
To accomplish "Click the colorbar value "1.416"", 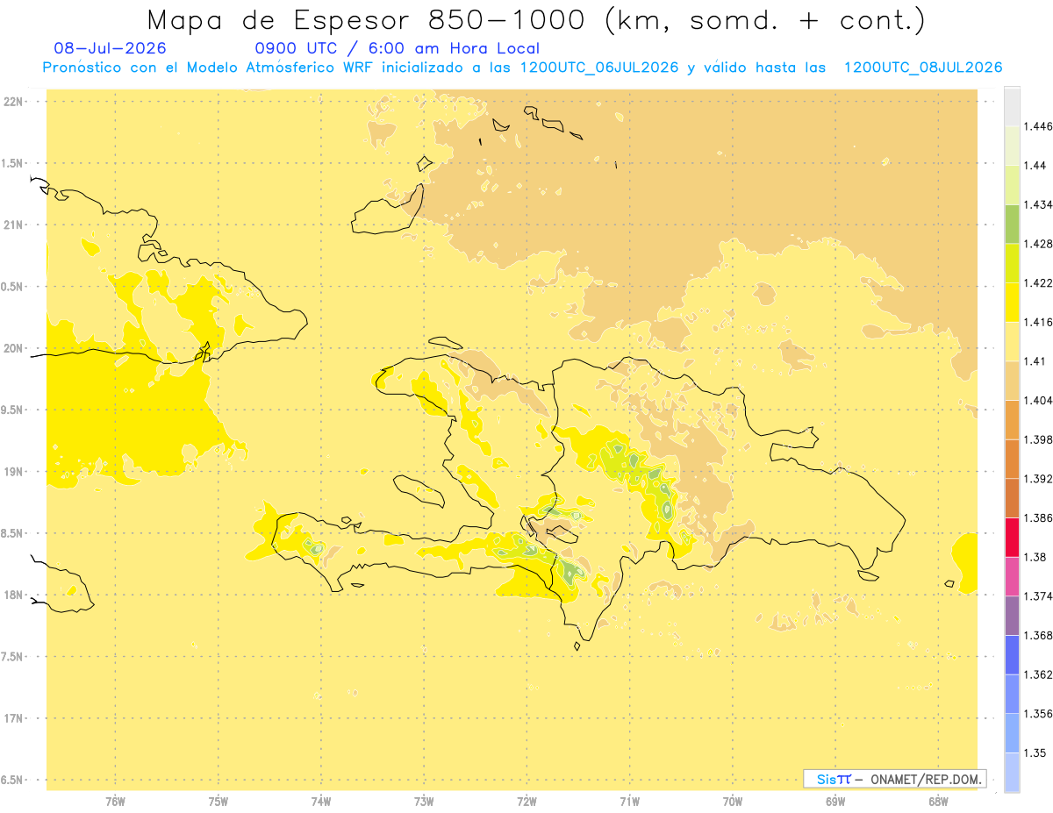I will [x=1038, y=322].
